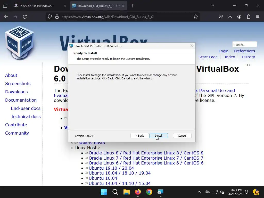The width and height of the screenshot is (264, 198).
Task: Open Firefox tab list view icon
Action: pos(5,6)
